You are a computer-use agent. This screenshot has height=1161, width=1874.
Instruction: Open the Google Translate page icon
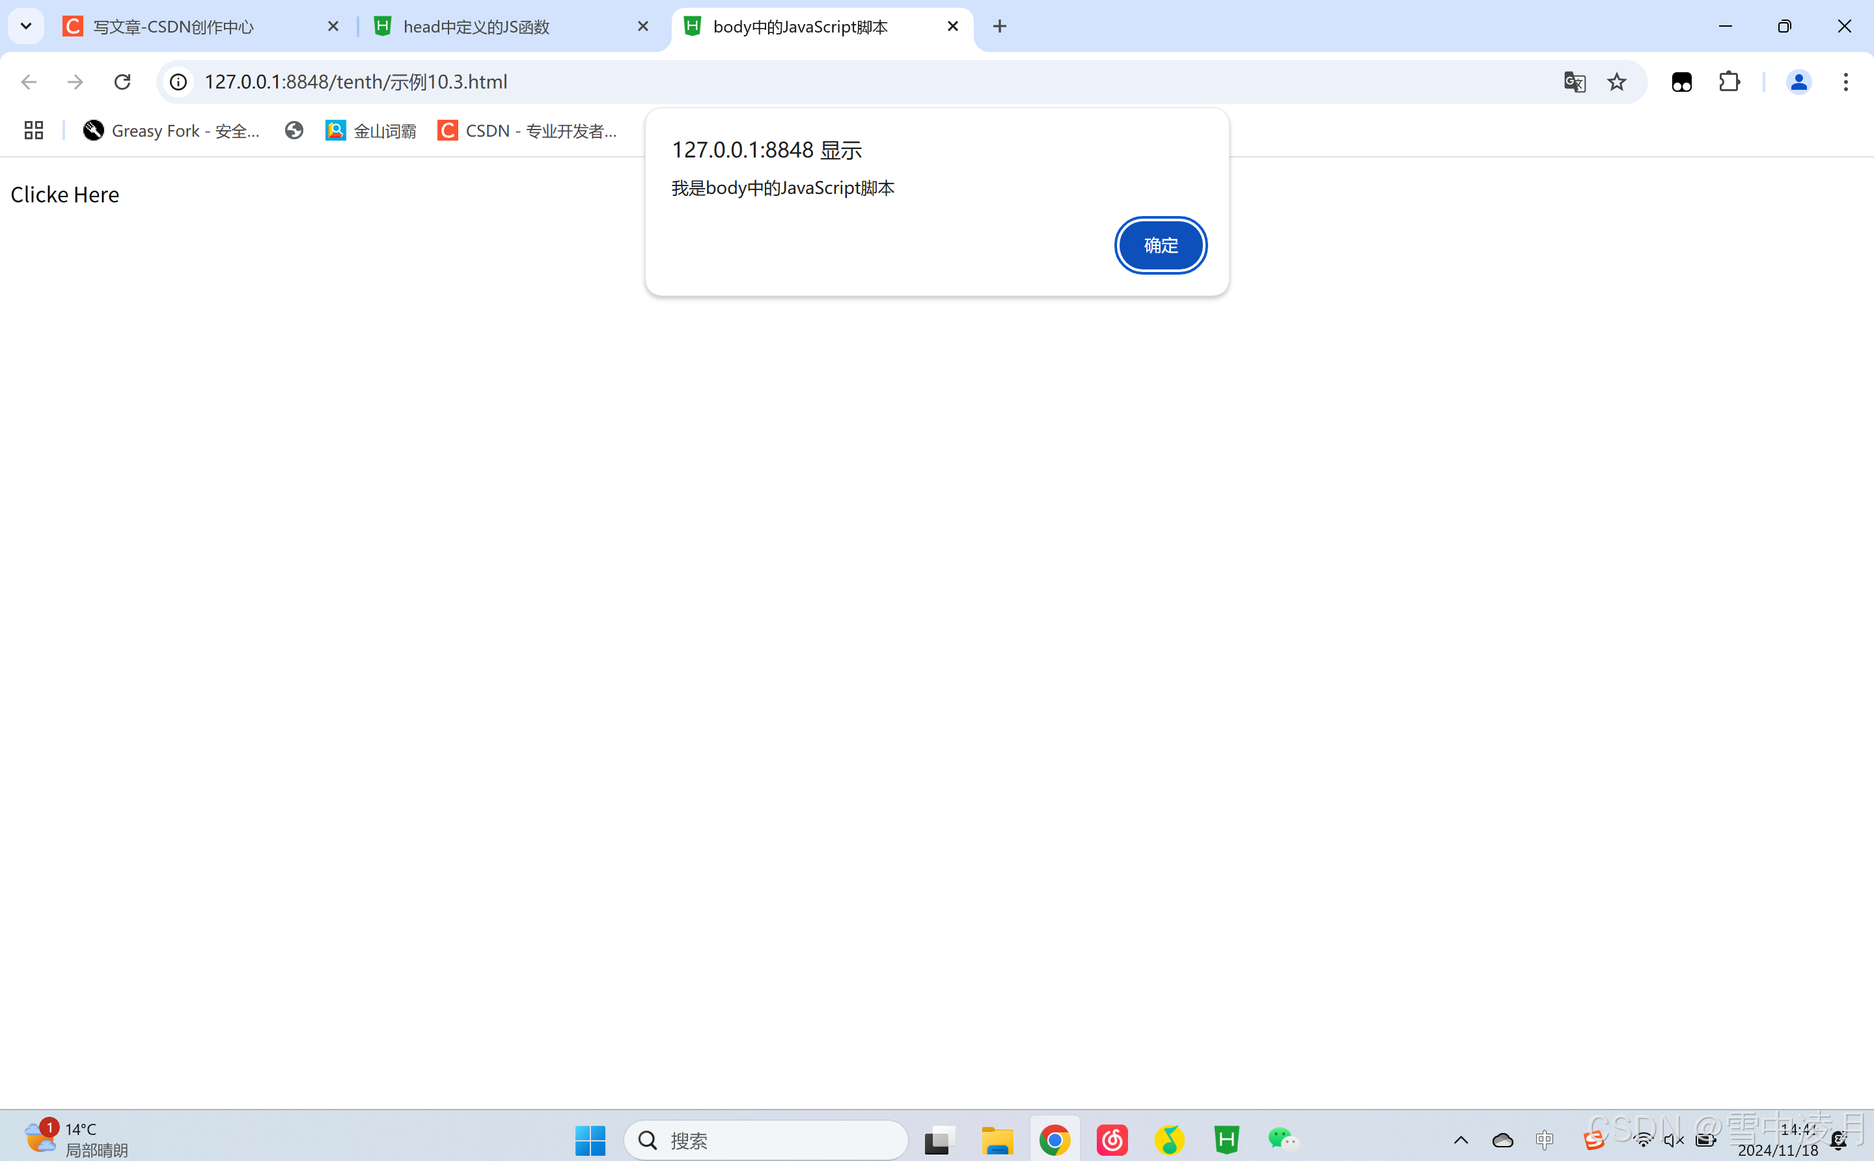[1574, 82]
